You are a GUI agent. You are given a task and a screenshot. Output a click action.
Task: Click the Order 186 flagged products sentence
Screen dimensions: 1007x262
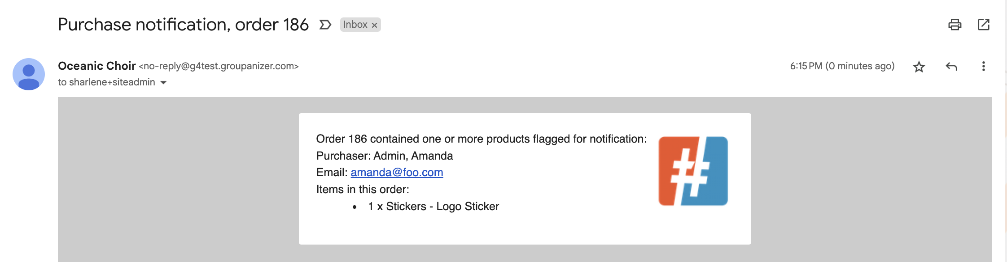[x=482, y=139]
